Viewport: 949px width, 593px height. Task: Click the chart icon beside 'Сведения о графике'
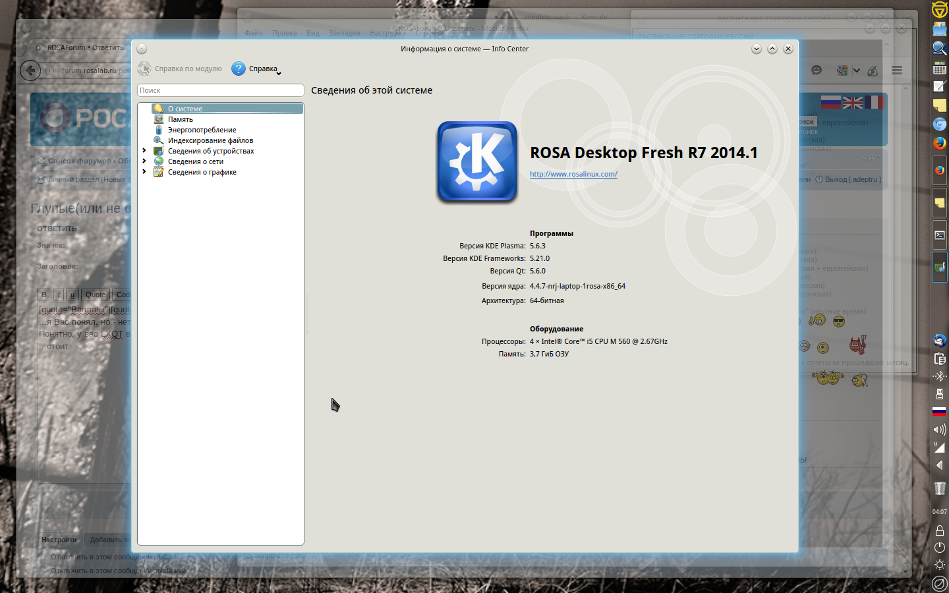click(x=159, y=172)
